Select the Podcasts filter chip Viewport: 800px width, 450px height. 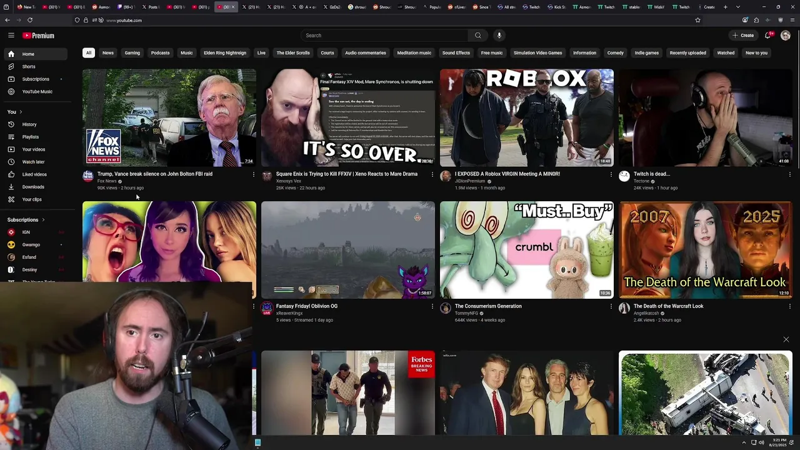[160, 53]
